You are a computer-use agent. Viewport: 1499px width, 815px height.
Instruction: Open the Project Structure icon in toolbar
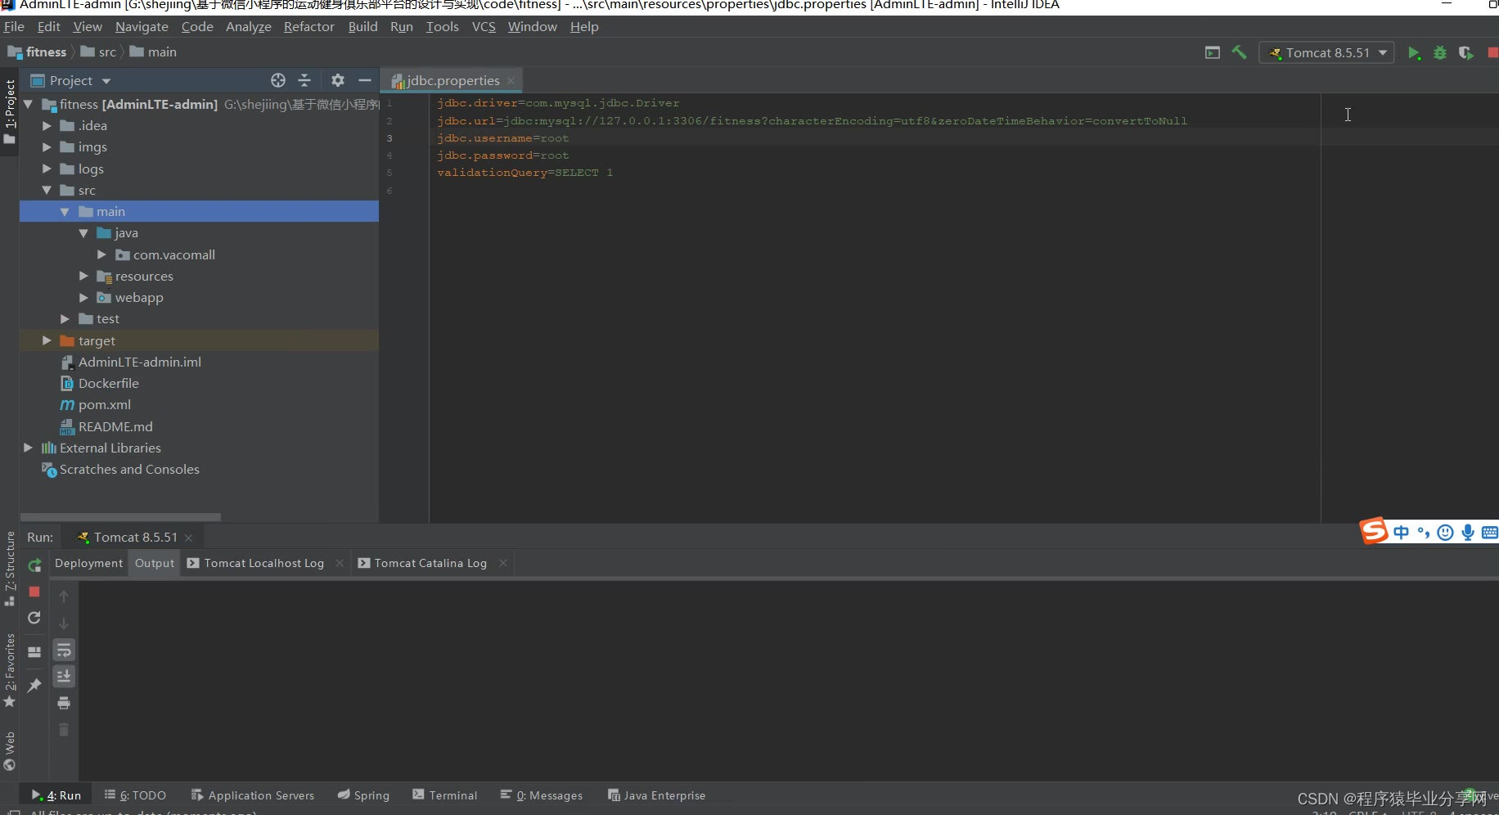(x=1213, y=52)
